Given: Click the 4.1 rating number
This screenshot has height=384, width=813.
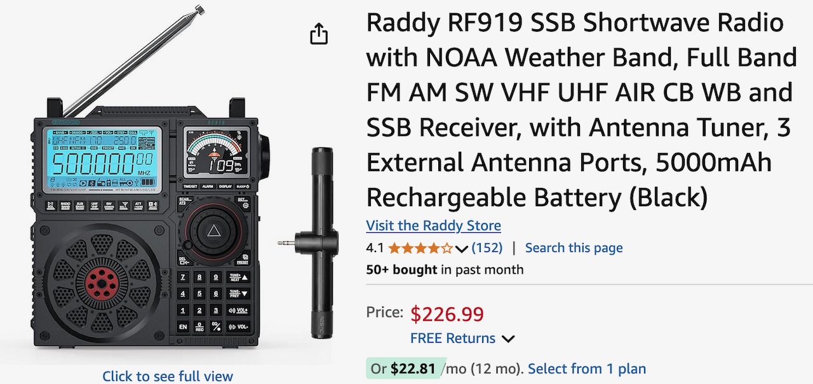Looking at the screenshot, I should (x=375, y=248).
